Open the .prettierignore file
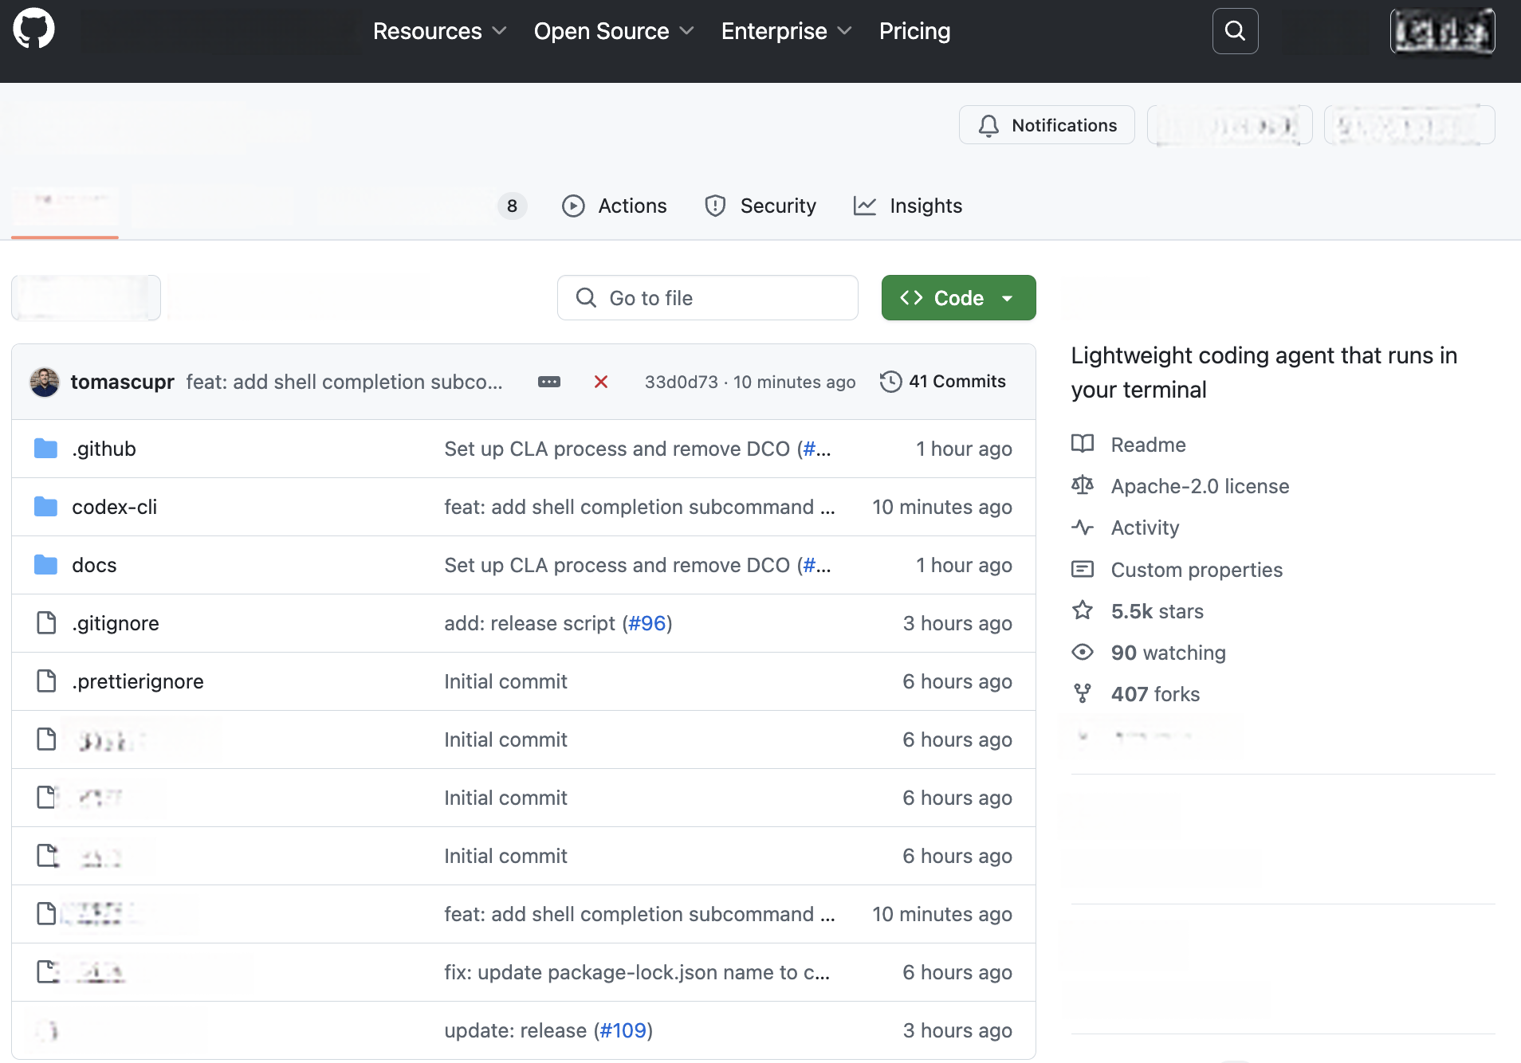 pyautogui.click(x=138, y=681)
